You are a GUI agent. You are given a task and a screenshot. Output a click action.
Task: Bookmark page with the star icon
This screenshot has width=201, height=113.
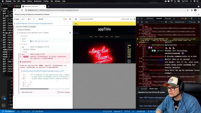coord(188,10)
